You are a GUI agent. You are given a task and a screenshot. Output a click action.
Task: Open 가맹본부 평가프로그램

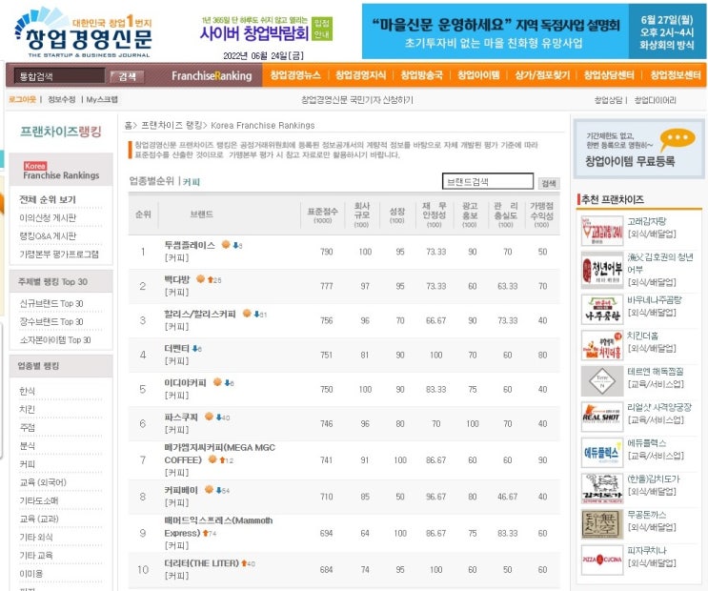(59, 254)
